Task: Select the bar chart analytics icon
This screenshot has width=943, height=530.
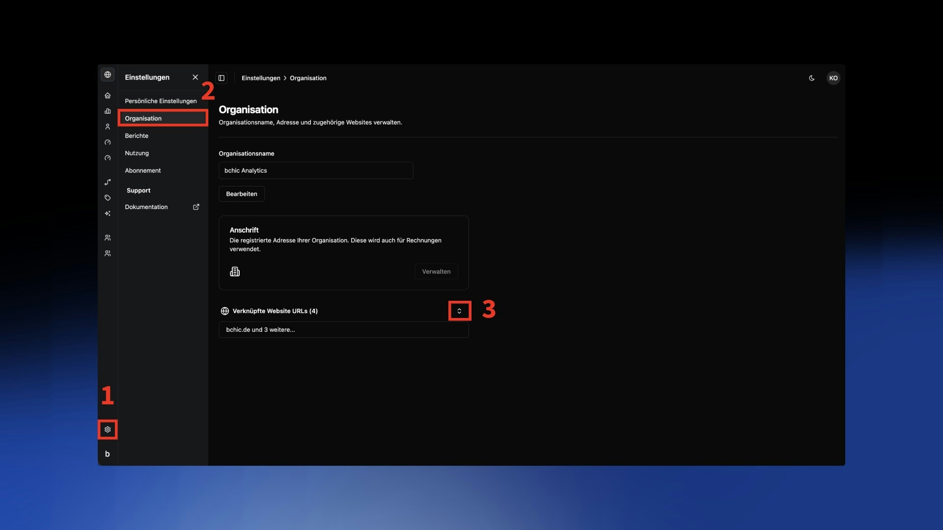Action: tap(108, 111)
